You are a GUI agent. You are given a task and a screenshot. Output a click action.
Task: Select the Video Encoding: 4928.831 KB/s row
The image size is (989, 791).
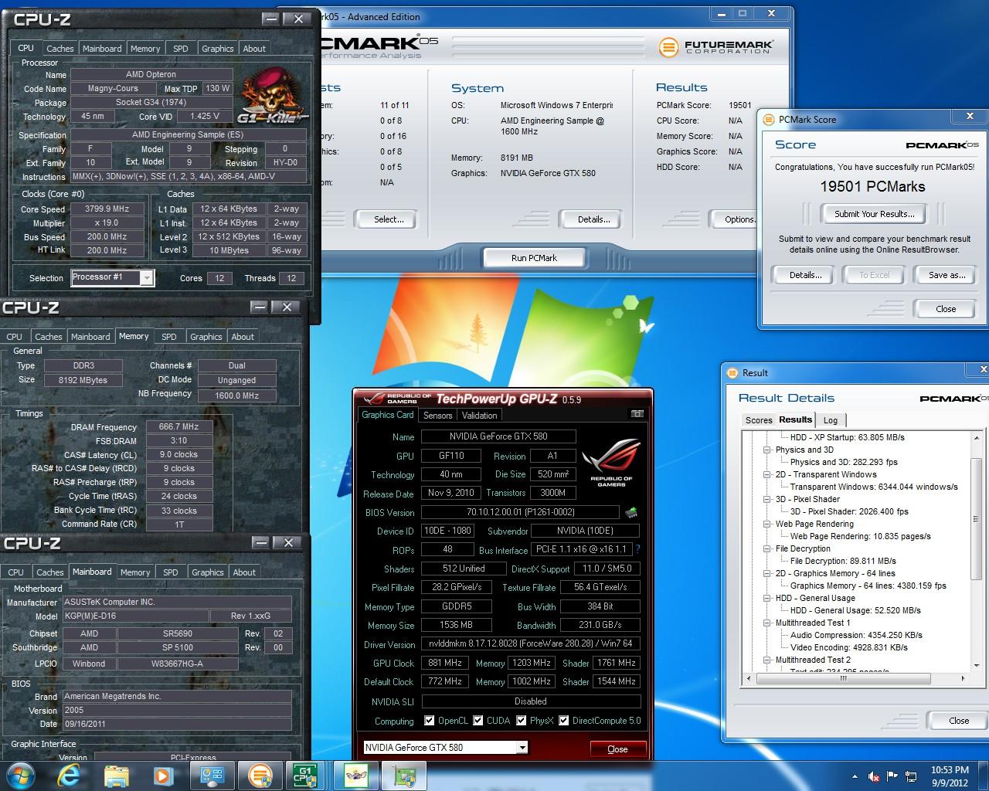pos(848,647)
